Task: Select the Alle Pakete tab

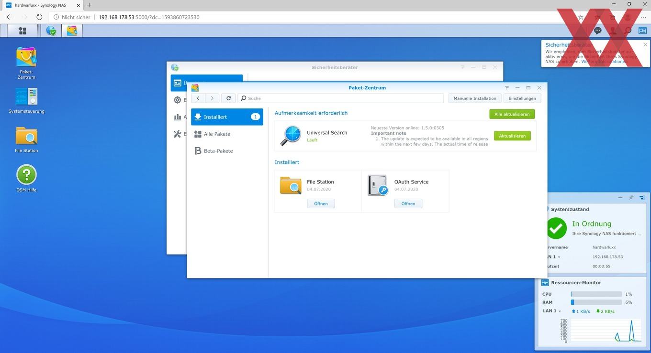Action: 227,134
